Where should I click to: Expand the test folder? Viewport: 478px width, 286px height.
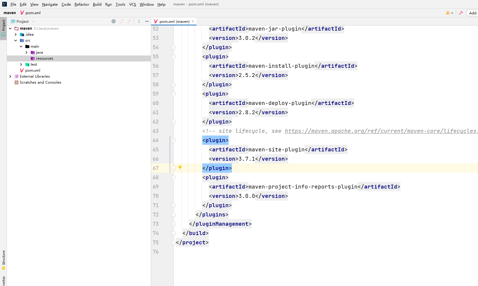tap(21, 64)
